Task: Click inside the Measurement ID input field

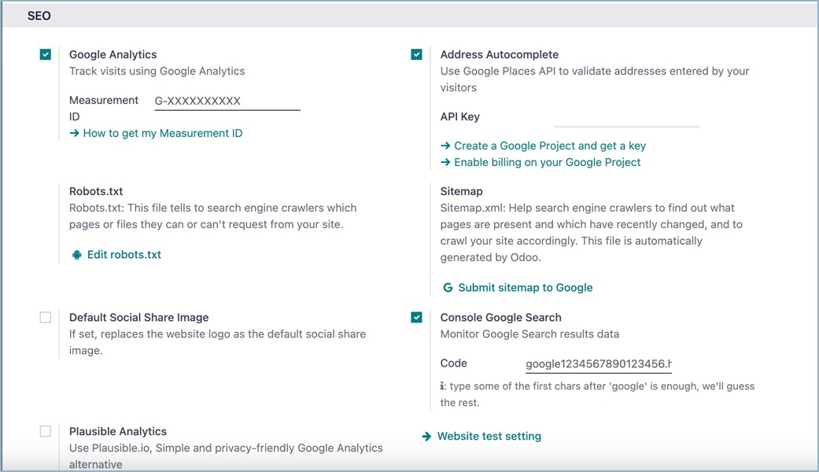Action: (x=227, y=101)
